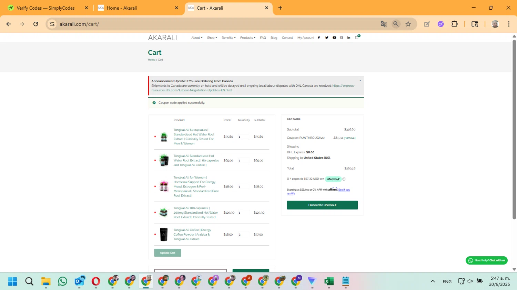Remove Tongkat Ali Coffee item from cart

click(155, 235)
